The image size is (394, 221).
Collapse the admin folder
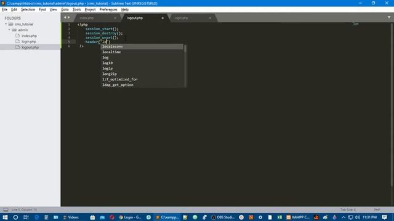point(9,30)
